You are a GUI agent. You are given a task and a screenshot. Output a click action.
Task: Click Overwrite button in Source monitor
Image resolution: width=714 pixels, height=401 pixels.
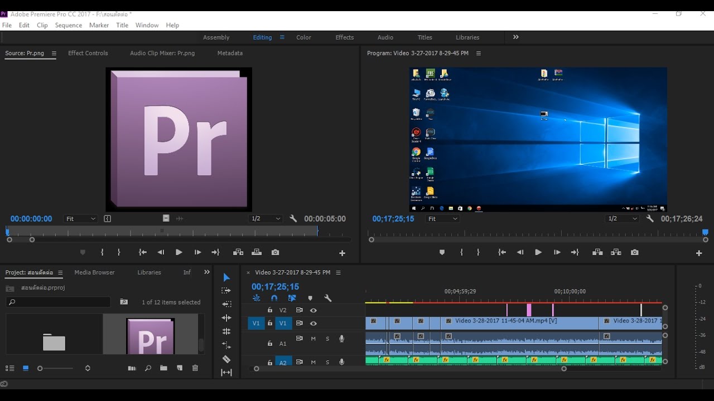click(x=257, y=252)
